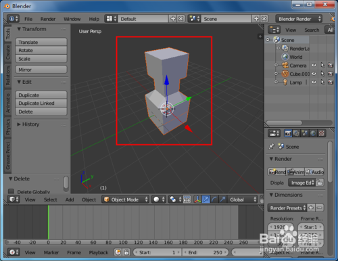This screenshot has height=261, width=338.
Task: Select the Texture properties tab icon
Action: click(321, 133)
